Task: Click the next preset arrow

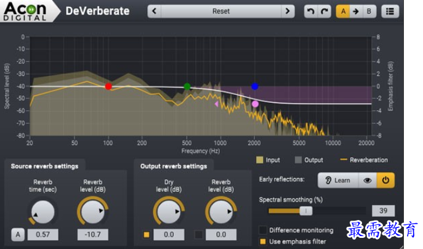Action: pyautogui.click(x=288, y=11)
